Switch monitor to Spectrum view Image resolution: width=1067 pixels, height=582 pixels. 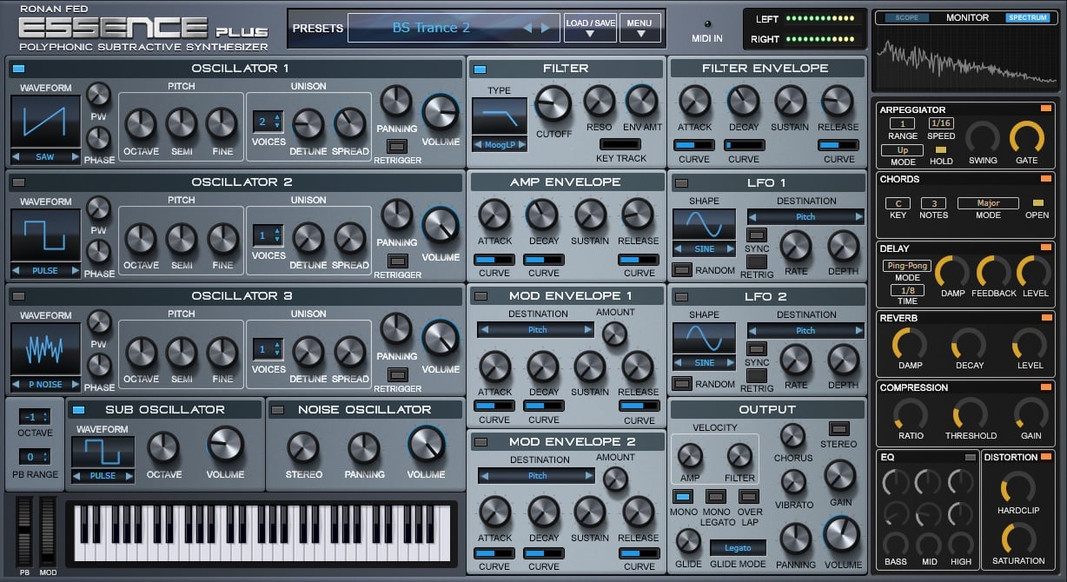point(1028,17)
